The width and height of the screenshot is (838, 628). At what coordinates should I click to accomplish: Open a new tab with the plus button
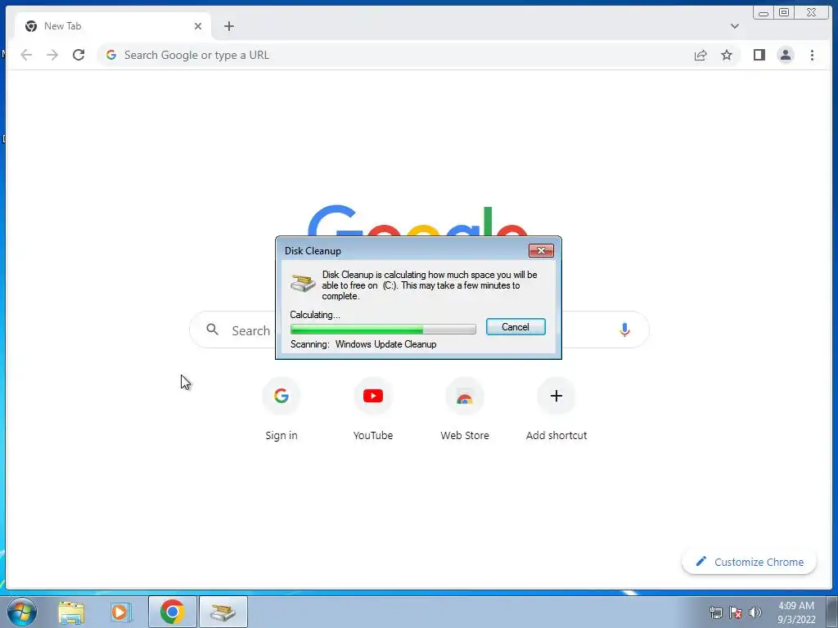tap(229, 26)
